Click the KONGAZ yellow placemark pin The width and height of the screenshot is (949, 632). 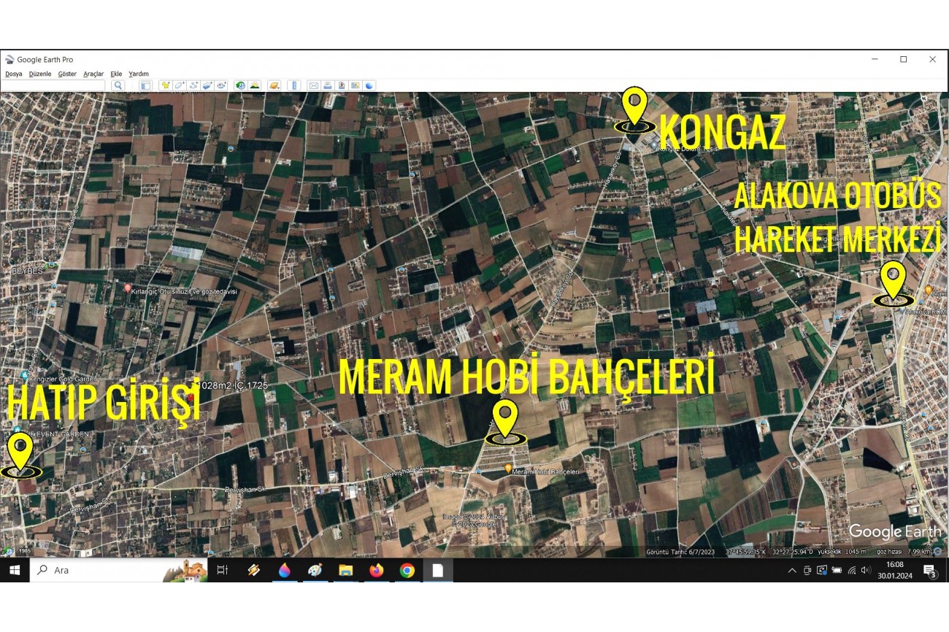634,107
